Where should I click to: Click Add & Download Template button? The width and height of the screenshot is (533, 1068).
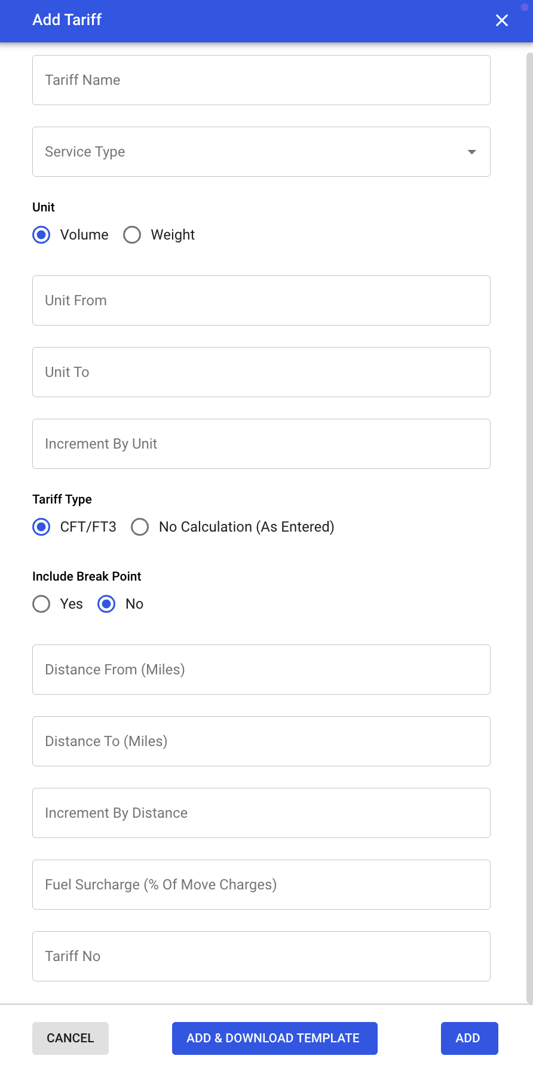[274, 1038]
